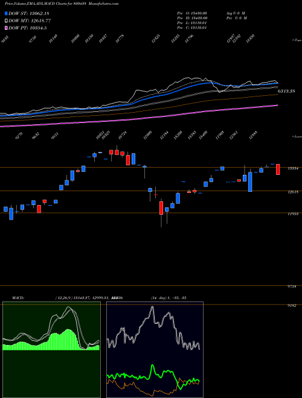Select the 'DOW PT: 10354.5' legend text
Screen dimensions: 302x398
(27, 28)
